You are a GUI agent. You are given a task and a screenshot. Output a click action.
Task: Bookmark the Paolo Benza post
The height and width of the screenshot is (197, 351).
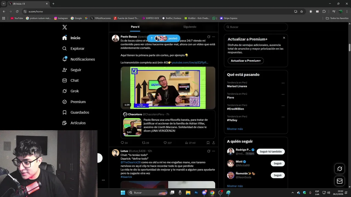tap(208, 143)
